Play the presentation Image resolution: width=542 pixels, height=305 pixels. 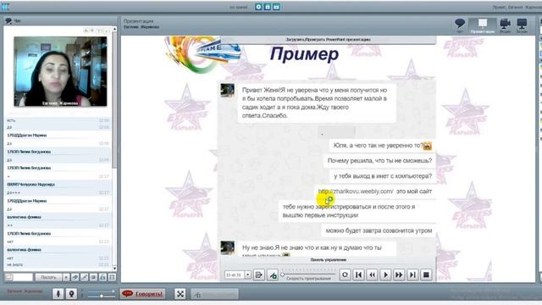(x=385, y=274)
